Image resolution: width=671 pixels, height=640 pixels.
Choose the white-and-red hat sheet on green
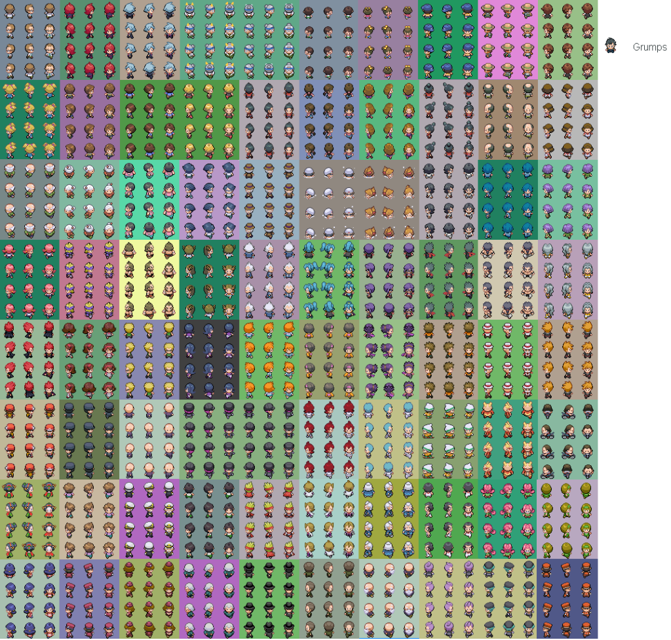click(508, 360)
